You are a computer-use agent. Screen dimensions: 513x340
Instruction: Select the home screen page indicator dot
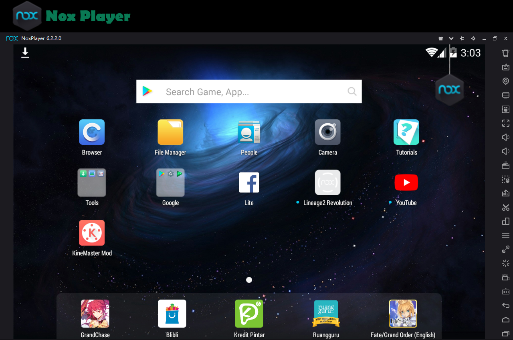(x=249, y=280)
